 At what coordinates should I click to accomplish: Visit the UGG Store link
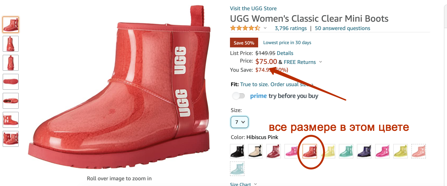tap(253, 8)
